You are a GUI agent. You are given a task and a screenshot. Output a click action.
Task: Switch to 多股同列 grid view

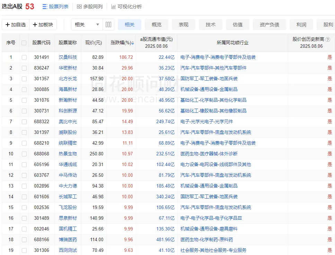pos(90,7)
